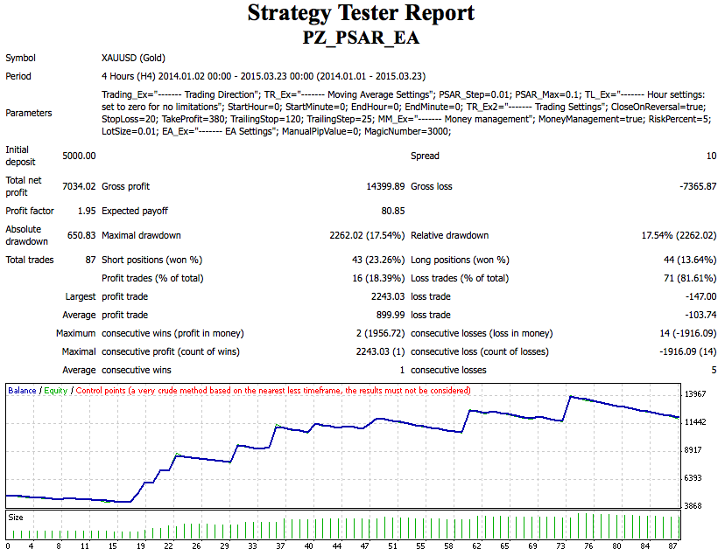Click the 13967 y-axis label
725x556 pixels.
pos(695,394)
